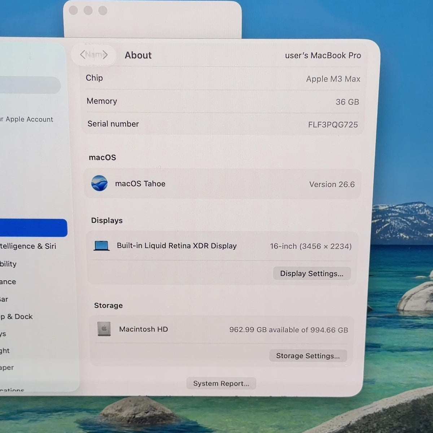Close the background window behind Settings
This screenshot has width=433, height=433.
click(73, 10)
